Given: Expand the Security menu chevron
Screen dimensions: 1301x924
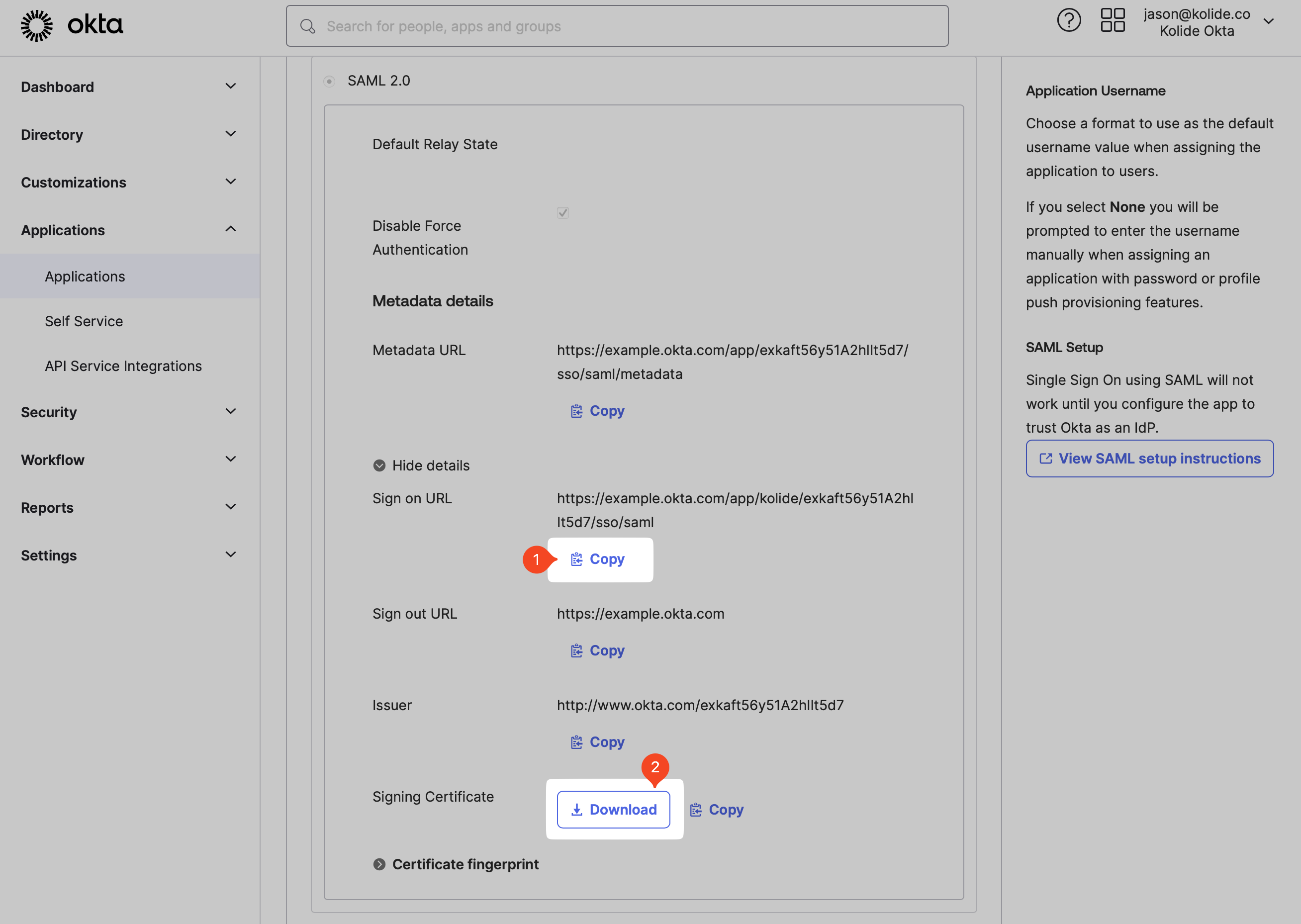Looking at the screenshot, I should (x=230, y=411).
